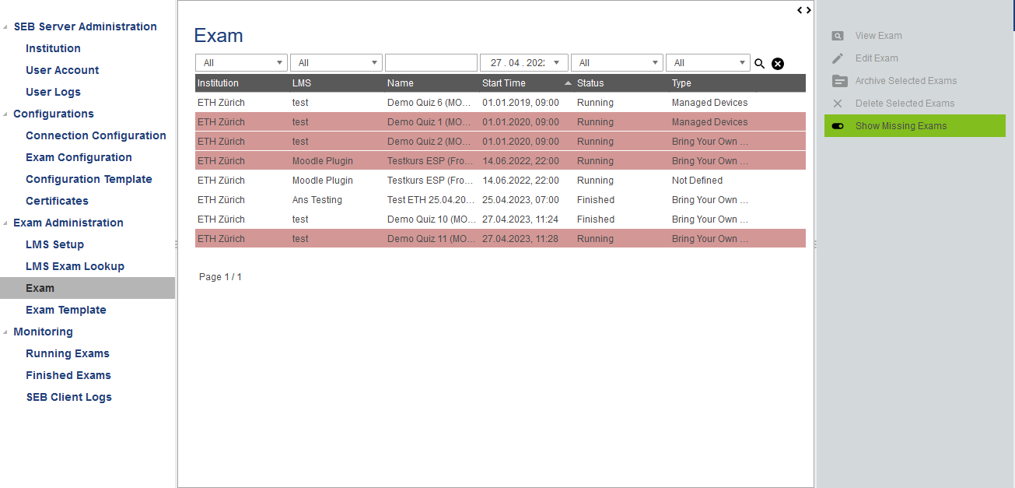Go to LMS Exam Lookup page
Image resolution: width=1015 pixels, height=488 pixels.
pyautogui.click(x=75, y=266)
